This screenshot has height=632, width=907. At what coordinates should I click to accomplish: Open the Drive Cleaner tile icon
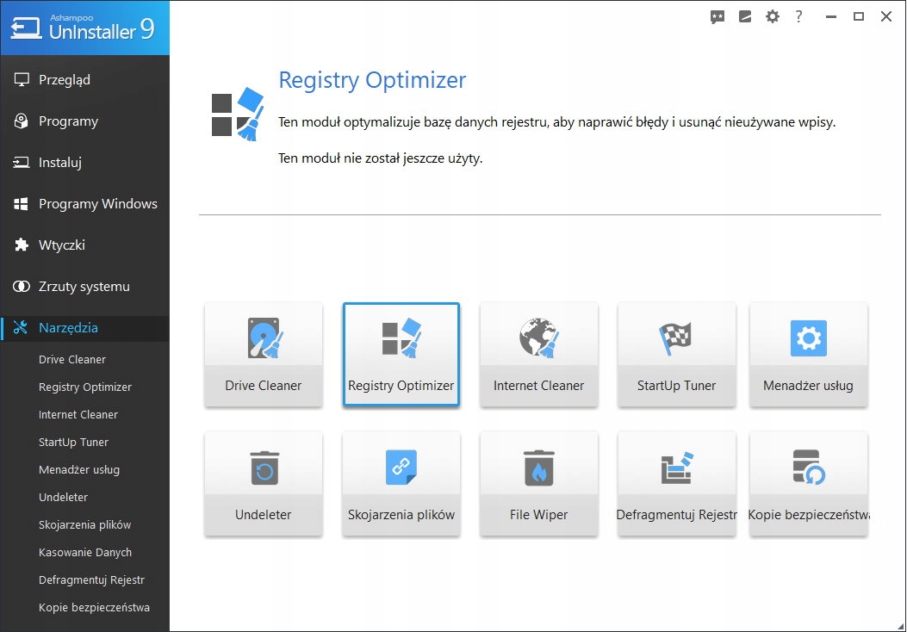click(x=264, y=354)
